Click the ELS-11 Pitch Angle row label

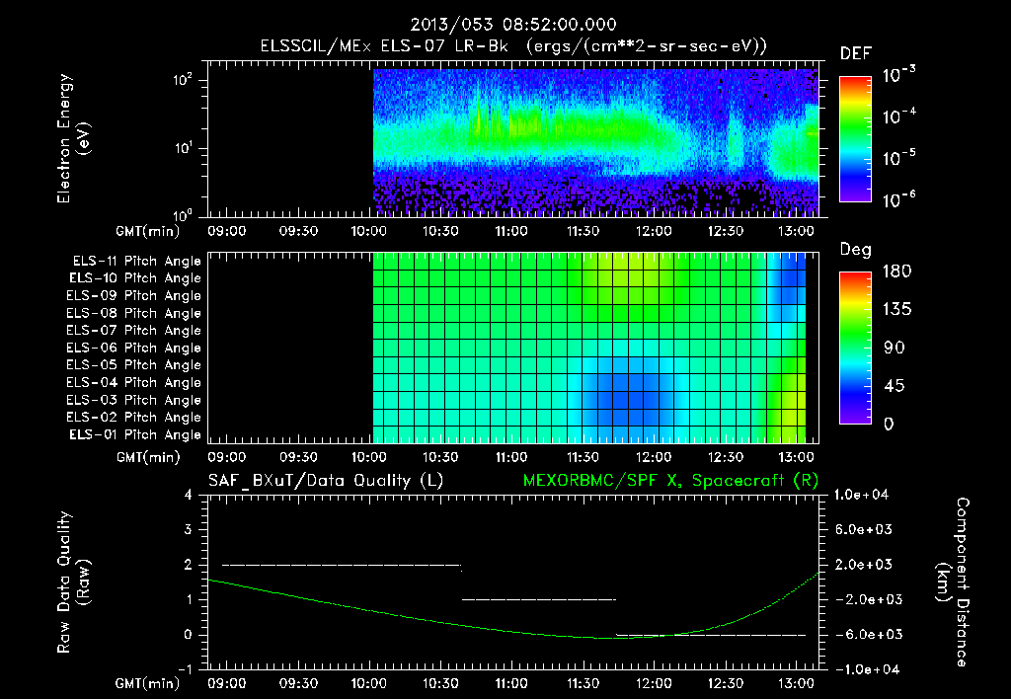point(136,262)
